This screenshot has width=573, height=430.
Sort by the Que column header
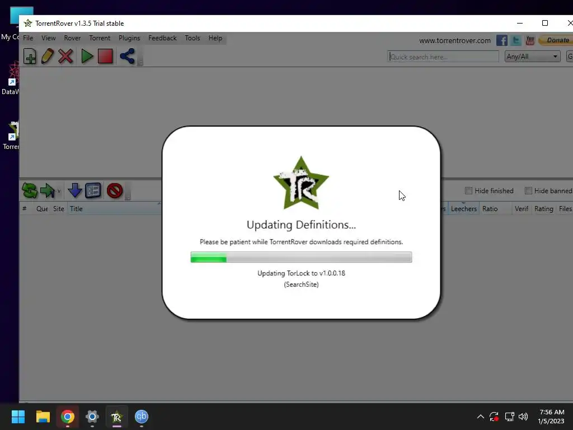pyautogui.click(x=42, y=209)
